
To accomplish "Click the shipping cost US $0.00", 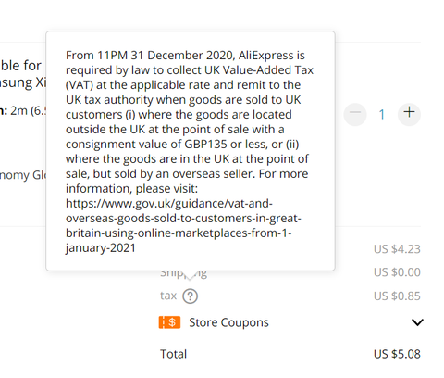I will point(397,272).
